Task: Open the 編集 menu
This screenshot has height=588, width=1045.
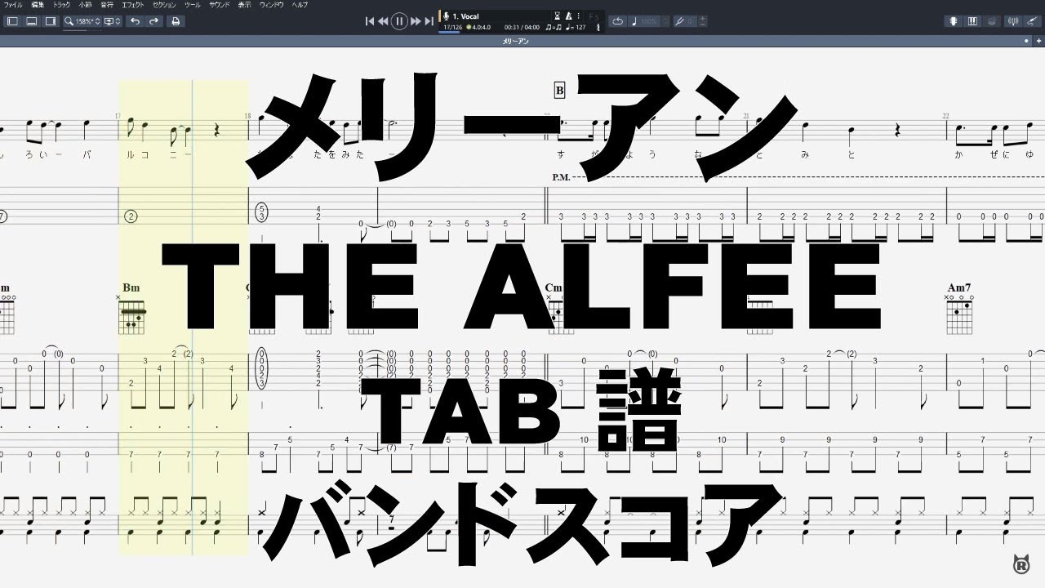Action: [36, 5]
